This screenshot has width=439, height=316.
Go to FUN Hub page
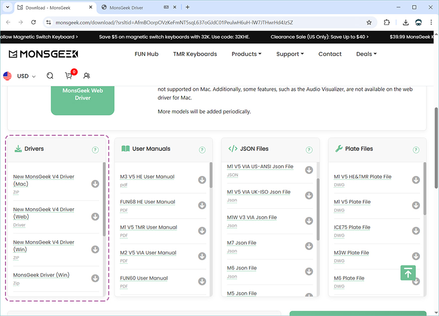(147, 54)
